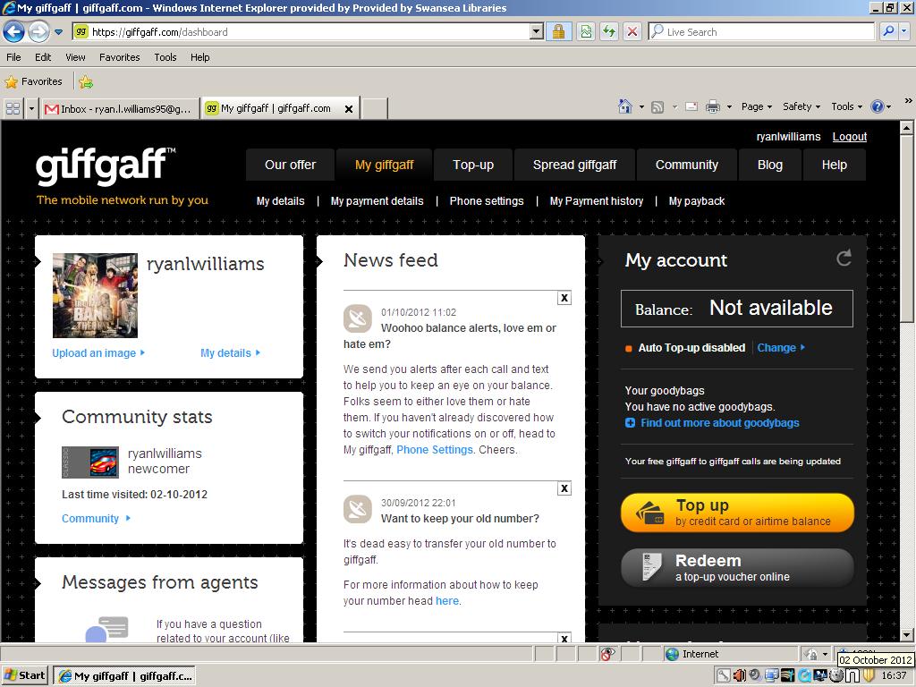Screen dimensions: 916x687
Task: Dismiss the old number news item
Action: point(564,488)
